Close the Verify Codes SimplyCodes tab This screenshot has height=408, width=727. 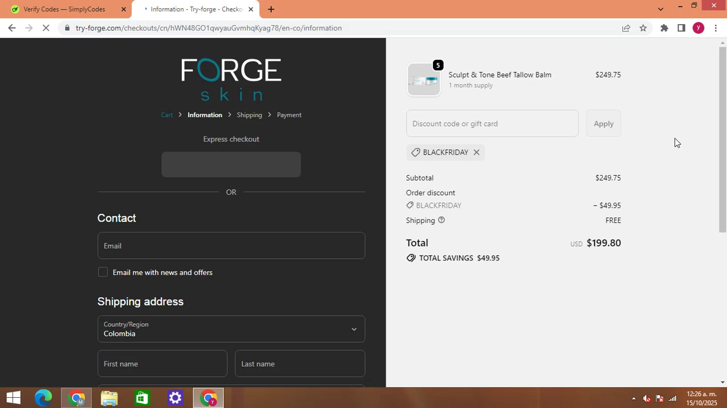tap(124, 9)
